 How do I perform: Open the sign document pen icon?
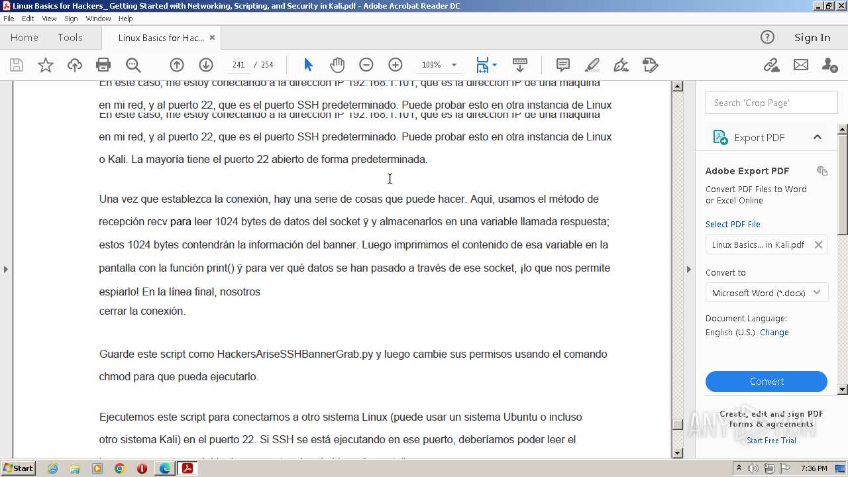pyautogui.click(x=621, y=65)
